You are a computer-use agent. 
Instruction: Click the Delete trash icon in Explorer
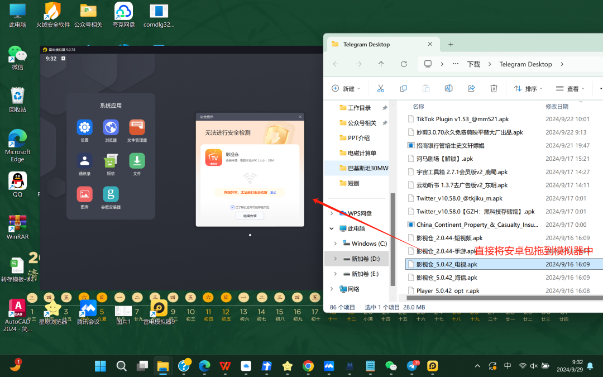click(x=494, y=88)
